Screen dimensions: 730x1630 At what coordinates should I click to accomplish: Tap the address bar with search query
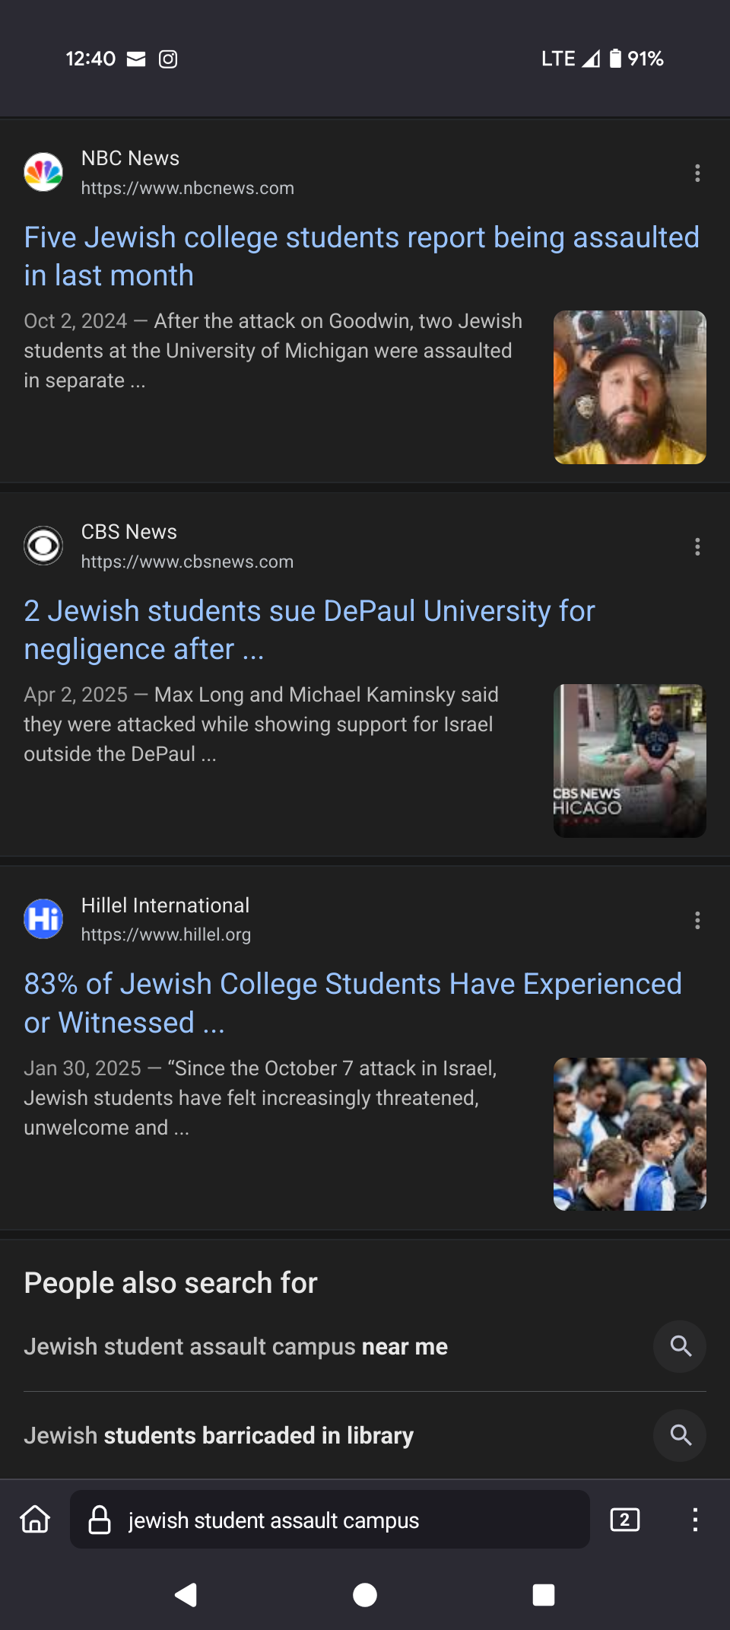point(330,1520)
